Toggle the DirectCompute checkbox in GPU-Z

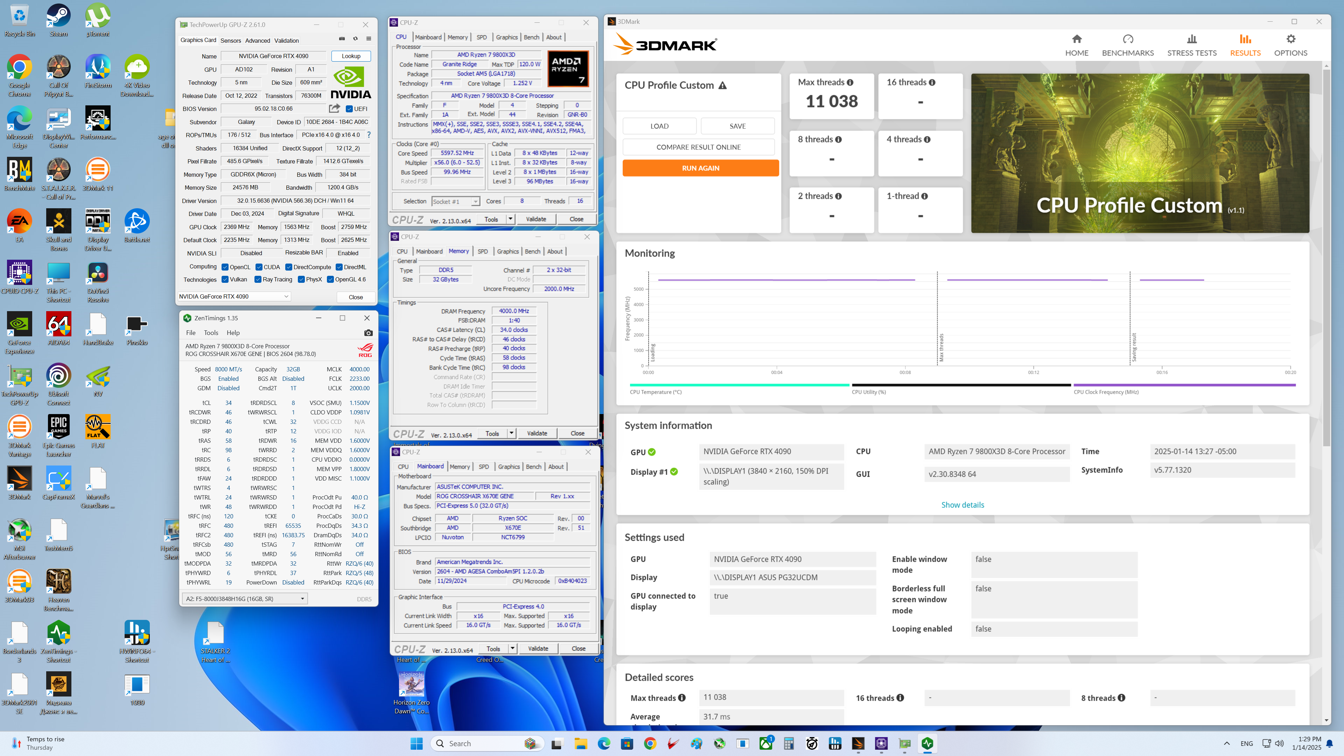coord(288,267)
